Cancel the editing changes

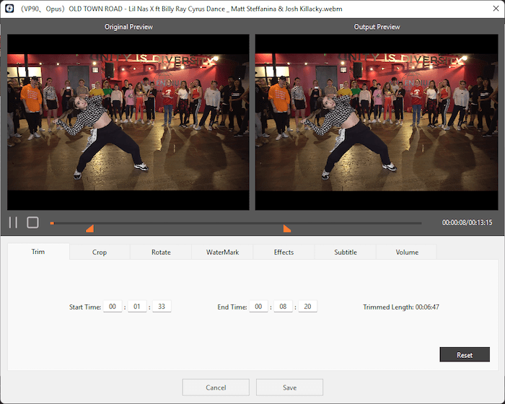216,387
